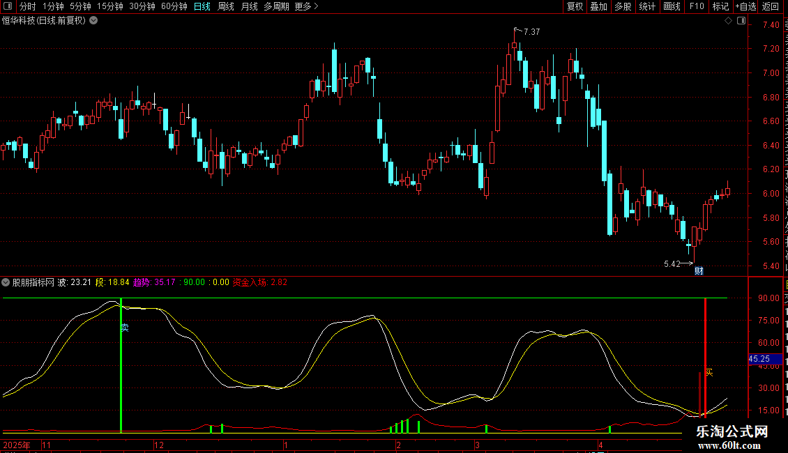Image resolution: width=788 pixels, height=453 pixels.
Task: Open 画线 drawing tools
Action: click(x=672, y=6)
